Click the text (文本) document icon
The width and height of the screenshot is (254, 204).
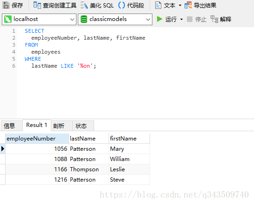point(158,5)
